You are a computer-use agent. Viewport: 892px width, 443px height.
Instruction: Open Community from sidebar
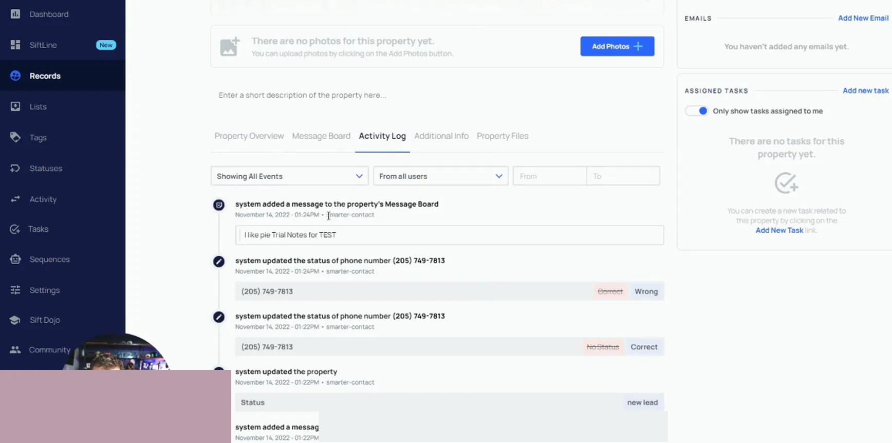click(x=50, y=349)
